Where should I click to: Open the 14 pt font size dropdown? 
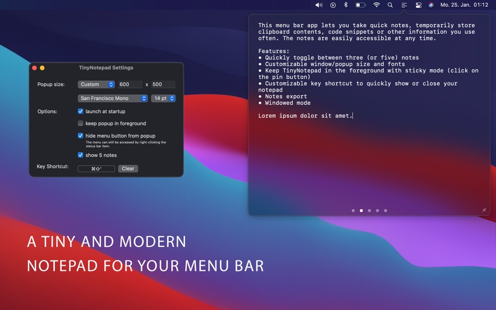click(163, 99)
